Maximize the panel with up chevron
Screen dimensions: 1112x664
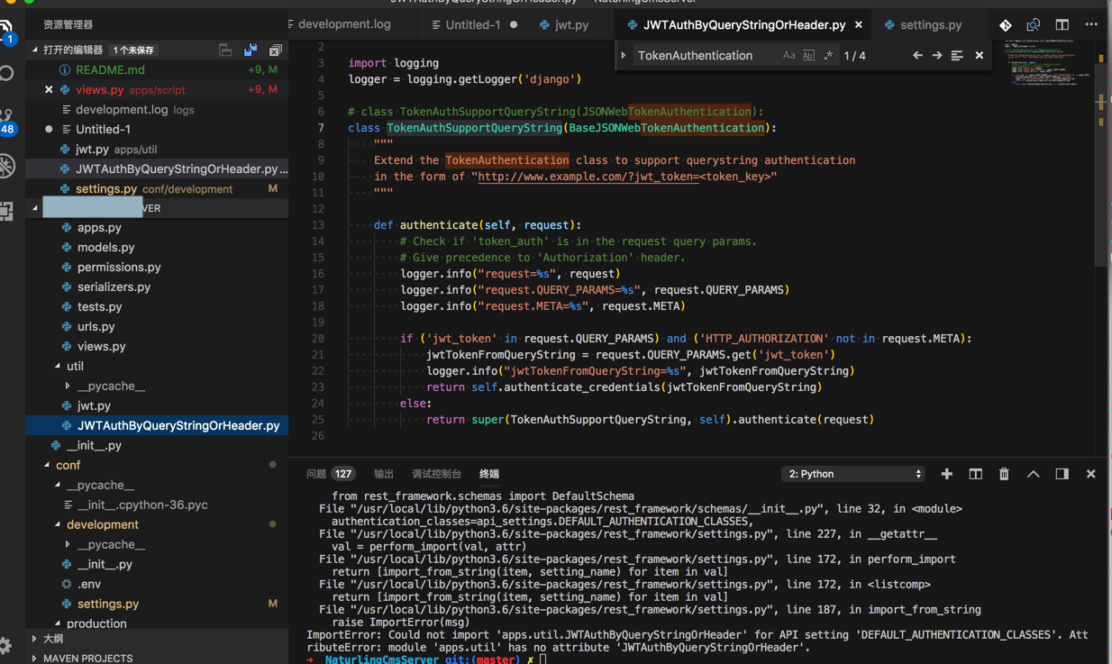[1033, 474]
